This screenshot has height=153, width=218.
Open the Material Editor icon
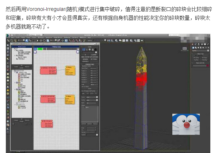coord(131,40)
